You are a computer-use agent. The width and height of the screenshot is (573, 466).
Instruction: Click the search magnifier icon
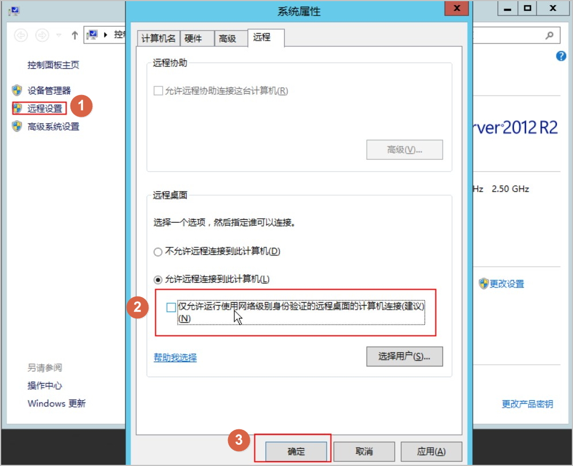[x=550, y=35]
